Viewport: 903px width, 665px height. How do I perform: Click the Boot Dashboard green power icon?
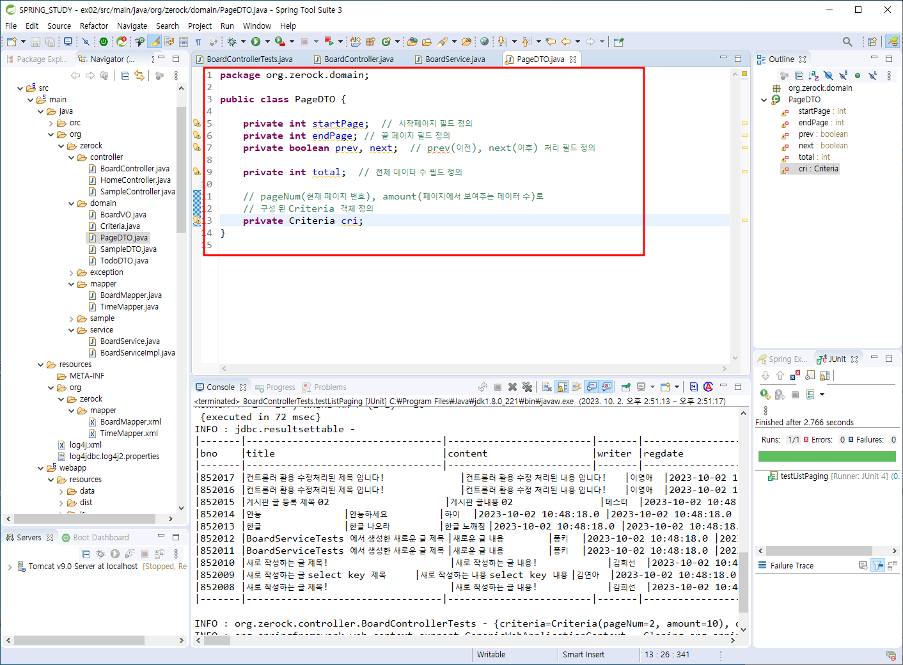(x=104, y=42)
